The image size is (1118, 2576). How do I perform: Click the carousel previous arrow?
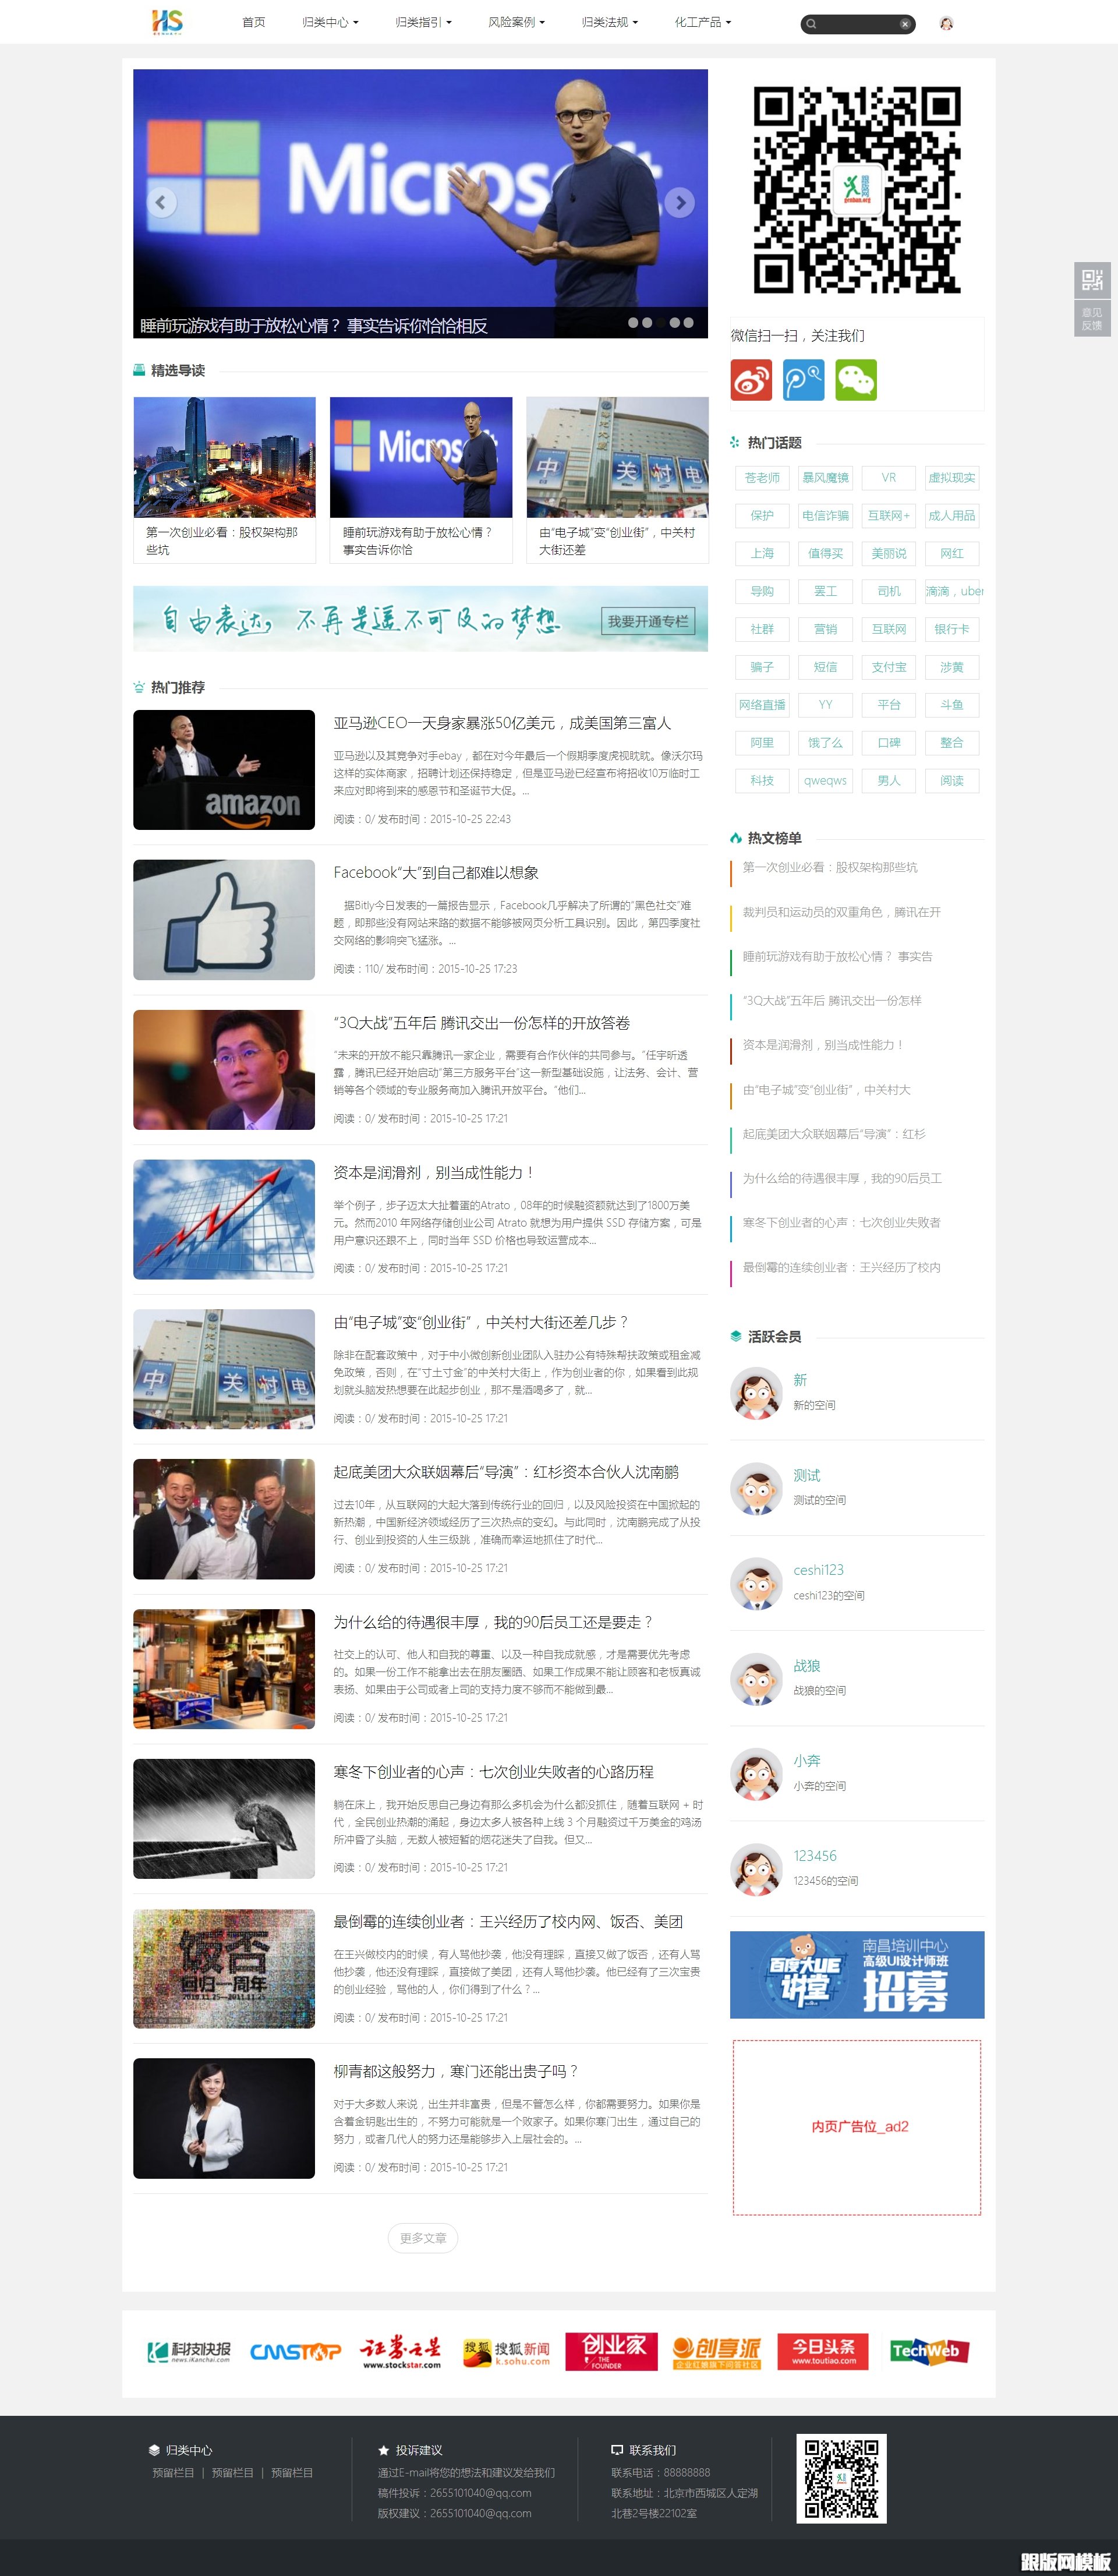pos(161,203)
